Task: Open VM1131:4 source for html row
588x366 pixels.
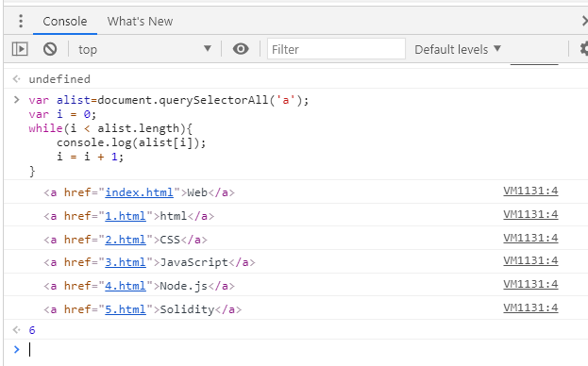Action: tap(530, 215)
